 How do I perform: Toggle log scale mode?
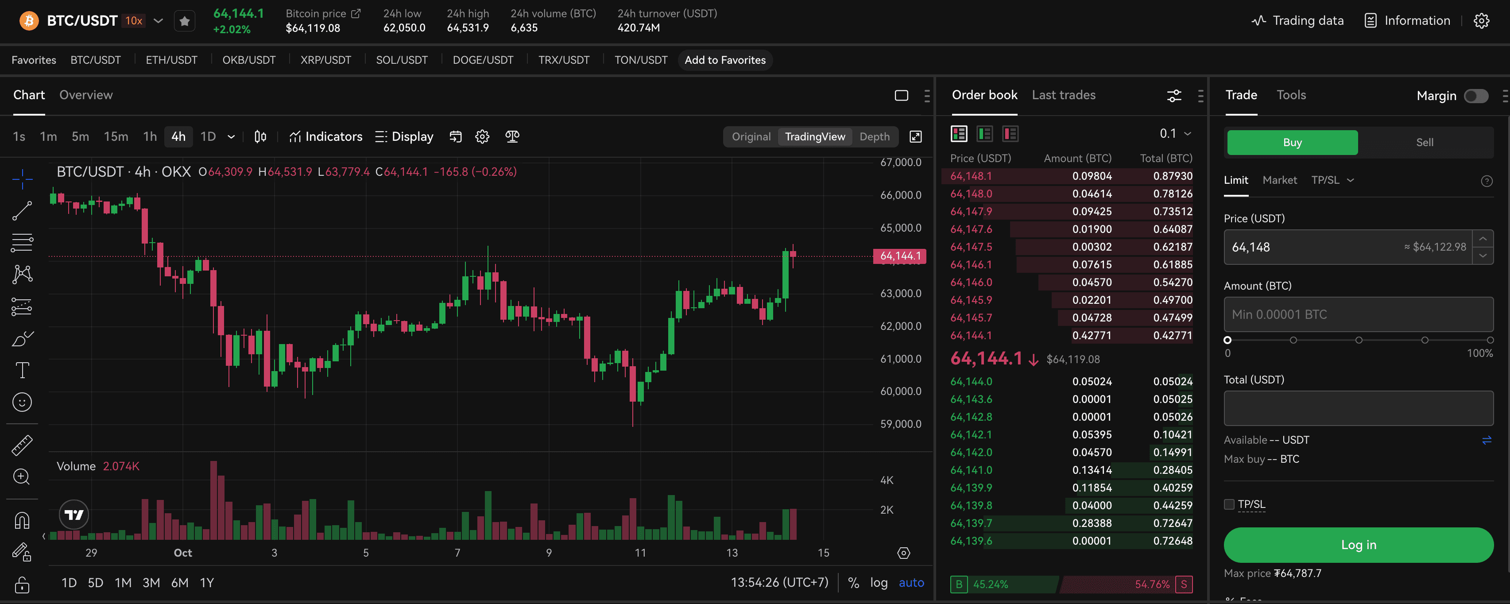pyautogui.click(x=879, y=583)
